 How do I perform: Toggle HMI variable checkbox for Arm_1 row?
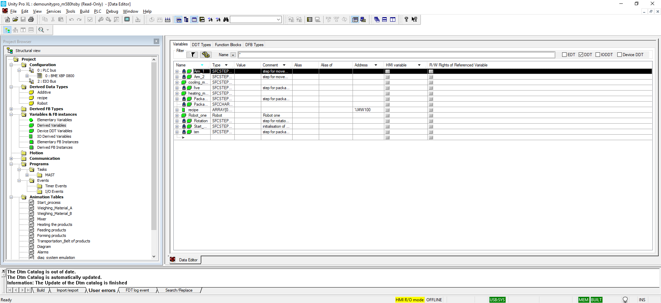coord(387,71)
